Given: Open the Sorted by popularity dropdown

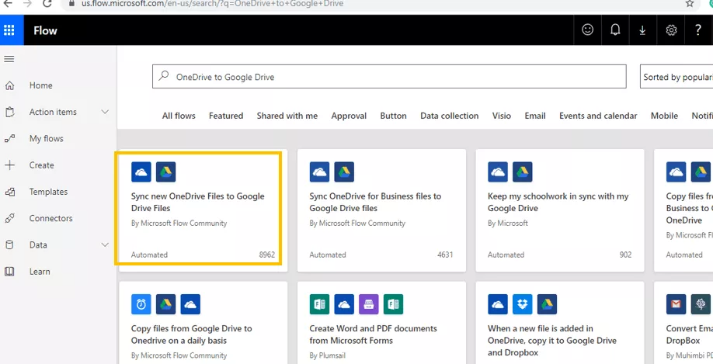Looking at the screenshot, I should [x=676, y=77].
